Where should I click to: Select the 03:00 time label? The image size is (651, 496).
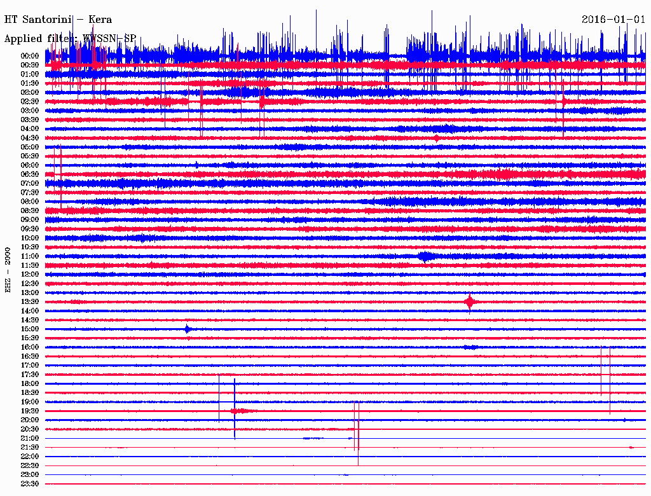pyautogui.click(x=30, y=111)
